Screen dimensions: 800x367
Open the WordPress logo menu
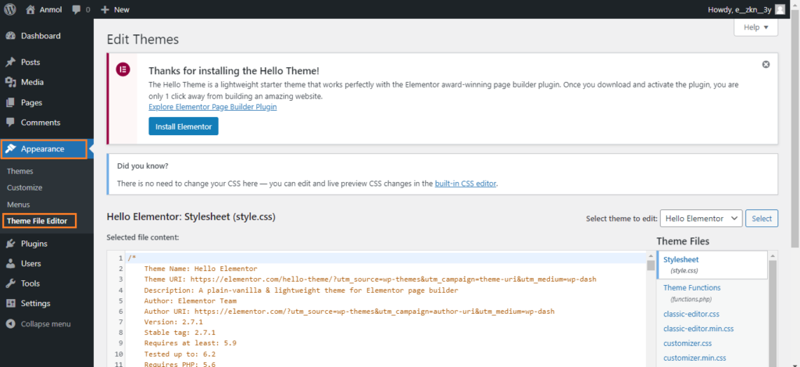point(9,9)
